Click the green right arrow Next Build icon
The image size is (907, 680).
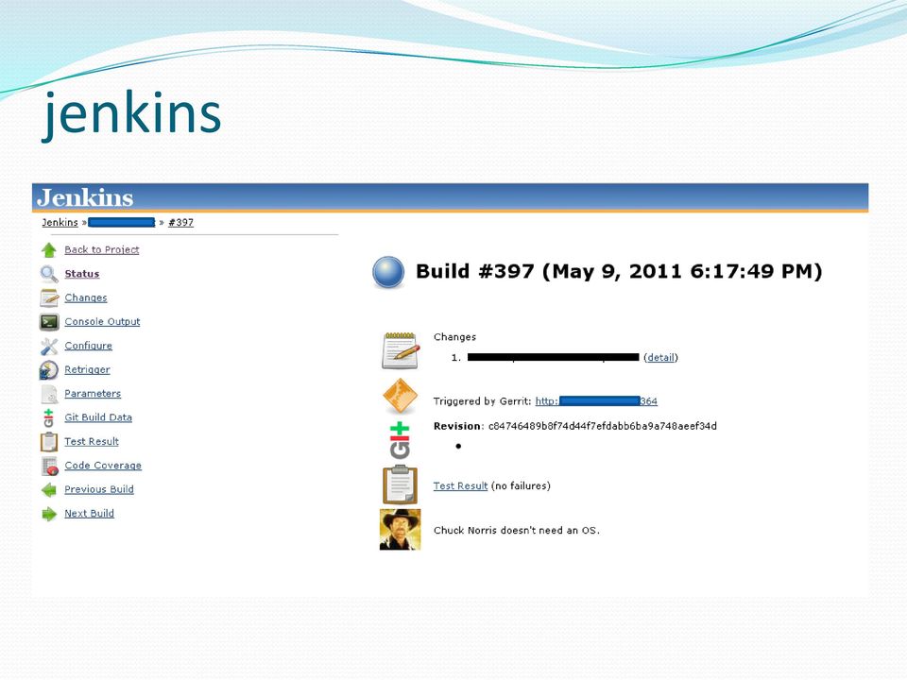pyautogui.click(x=49, y=514)
